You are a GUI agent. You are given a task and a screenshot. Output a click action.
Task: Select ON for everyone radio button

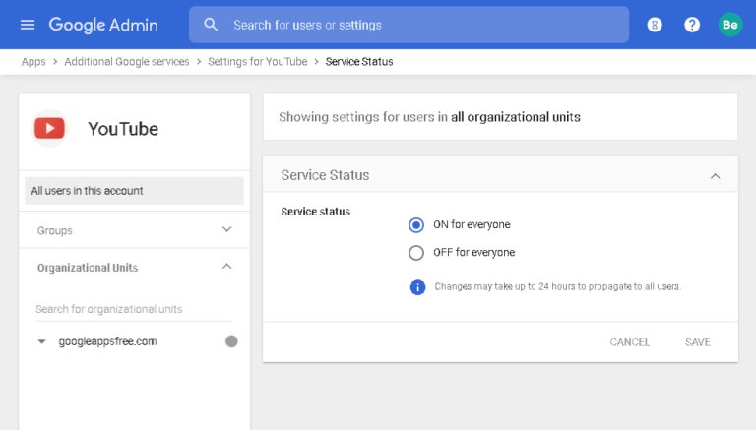click(416, 225)
